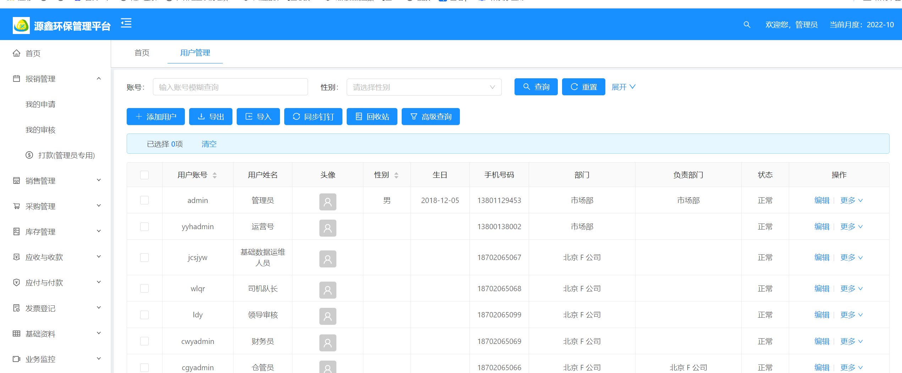The image size is (902, 373).
Task: Click jcsjyw's avatar placeholder
Action: 328,259
